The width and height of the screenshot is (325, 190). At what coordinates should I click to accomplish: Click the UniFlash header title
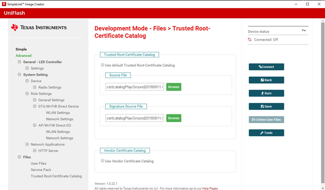click(14, 13)
